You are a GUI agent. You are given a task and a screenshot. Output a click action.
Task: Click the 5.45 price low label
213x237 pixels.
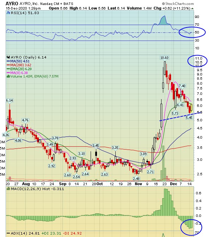(x=189, y=117)
